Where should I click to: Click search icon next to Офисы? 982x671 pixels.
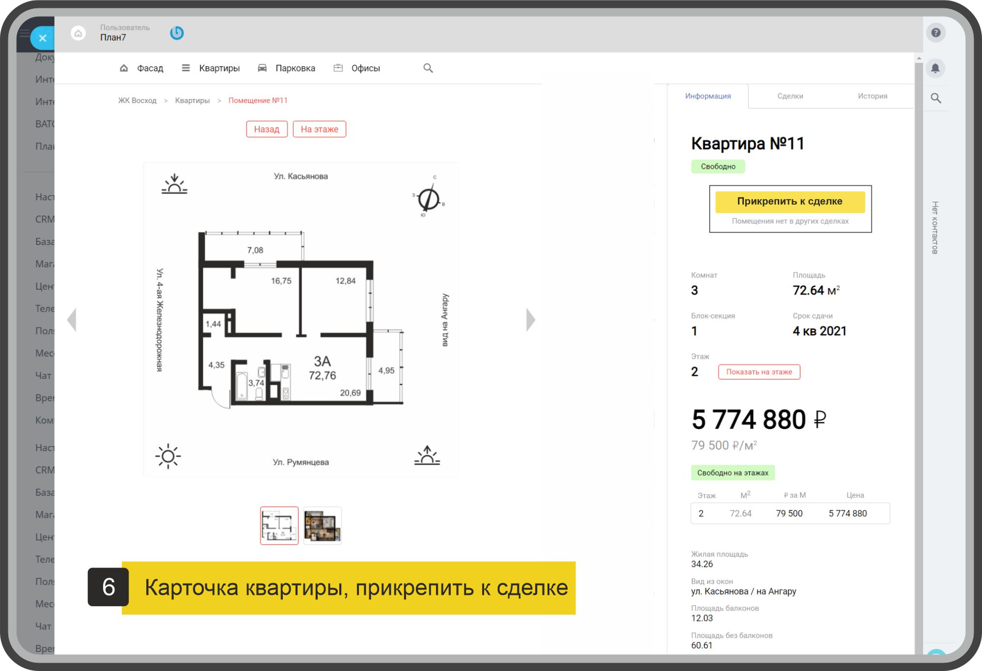tap(428, 68)
